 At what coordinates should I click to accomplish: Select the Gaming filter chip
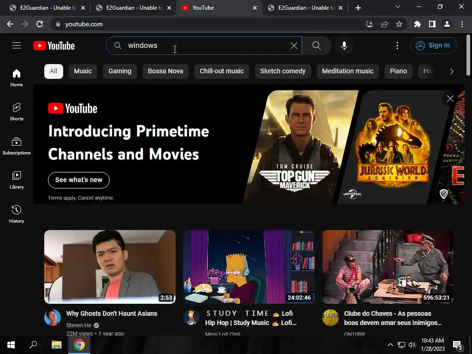(x=120, y=71)
